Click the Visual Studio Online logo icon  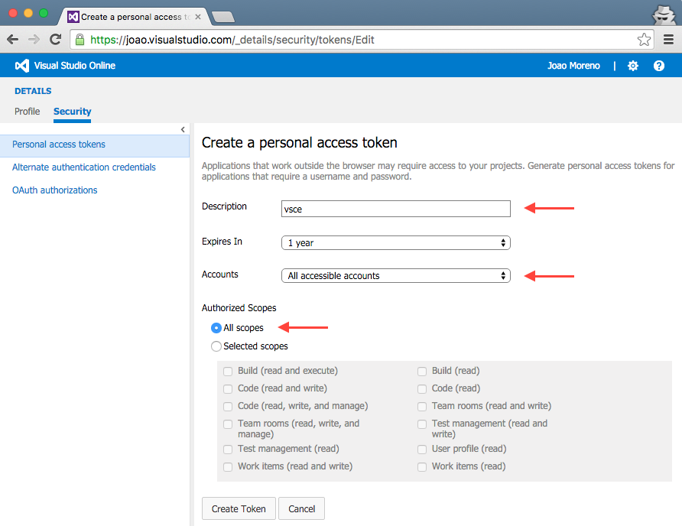tap(21, 66)
